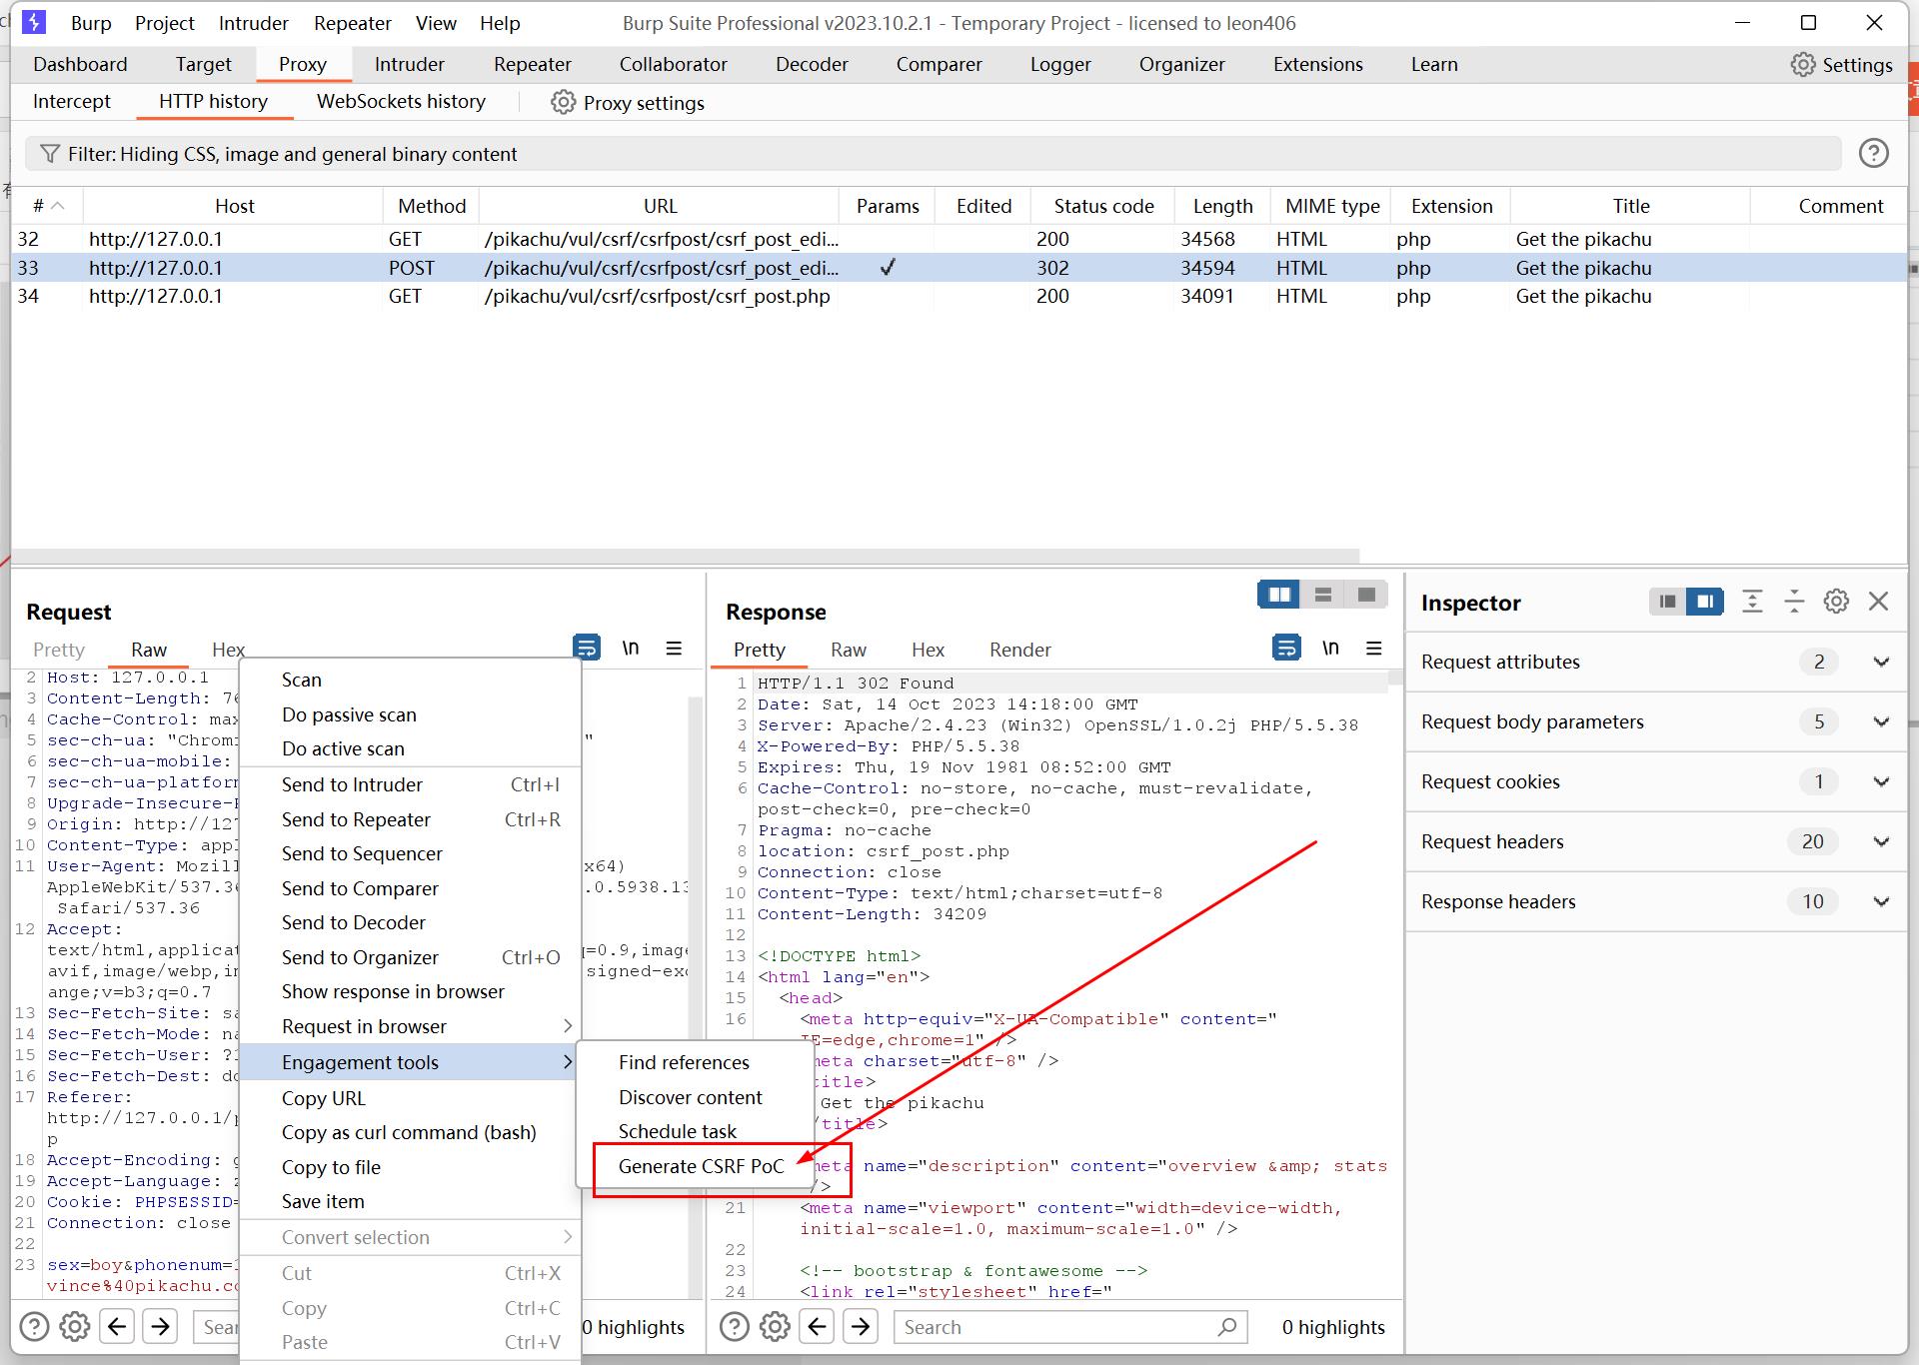The height and width of the screenshot is (1365, 1919).
Task: Switch Response view to Render
Action: coord(1019,650)
